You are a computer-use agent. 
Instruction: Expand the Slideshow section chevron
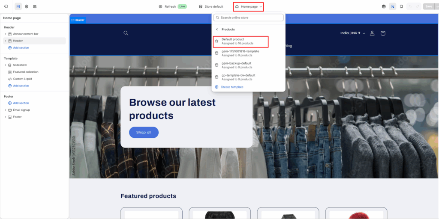[x=5, y=65]
